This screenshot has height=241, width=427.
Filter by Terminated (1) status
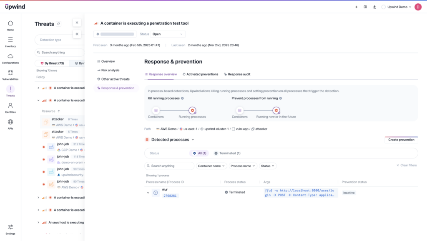click(x=227, y=153)
